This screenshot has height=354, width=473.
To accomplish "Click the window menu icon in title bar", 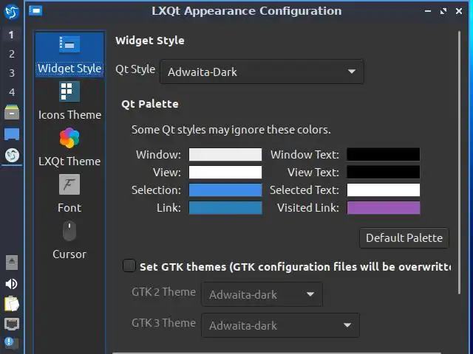I will (x=35, y=11).
